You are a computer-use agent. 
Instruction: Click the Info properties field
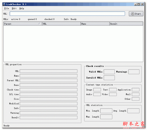[49, 108]
